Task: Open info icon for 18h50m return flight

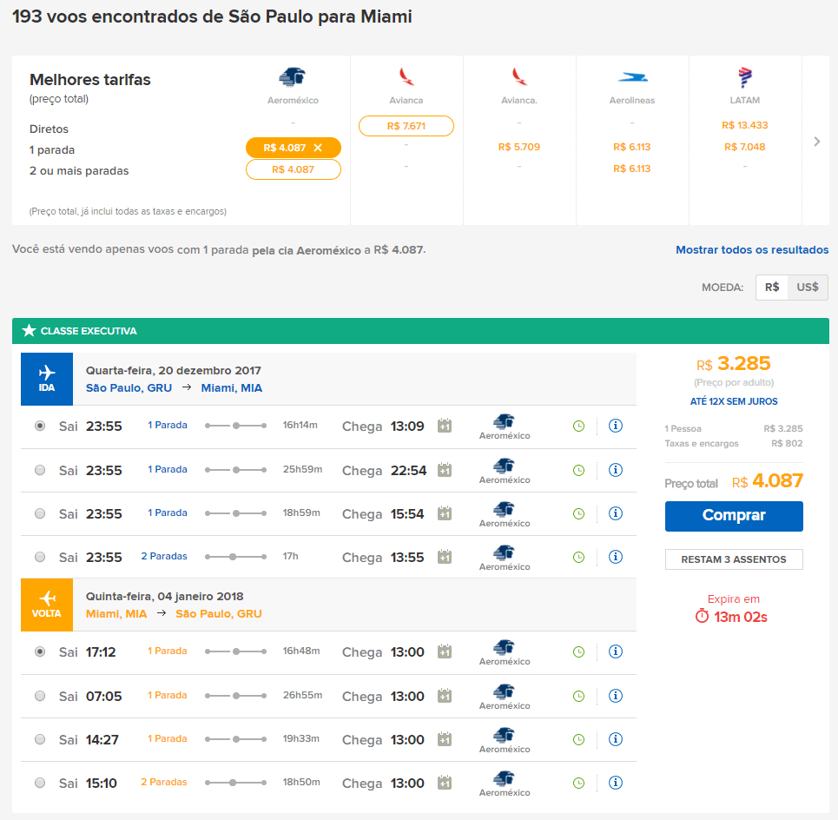Action: click(615, 784)
